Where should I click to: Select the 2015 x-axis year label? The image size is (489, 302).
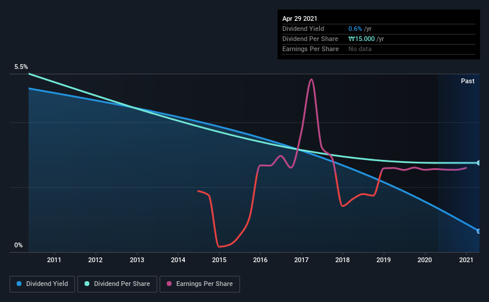(x=219, y=260)
